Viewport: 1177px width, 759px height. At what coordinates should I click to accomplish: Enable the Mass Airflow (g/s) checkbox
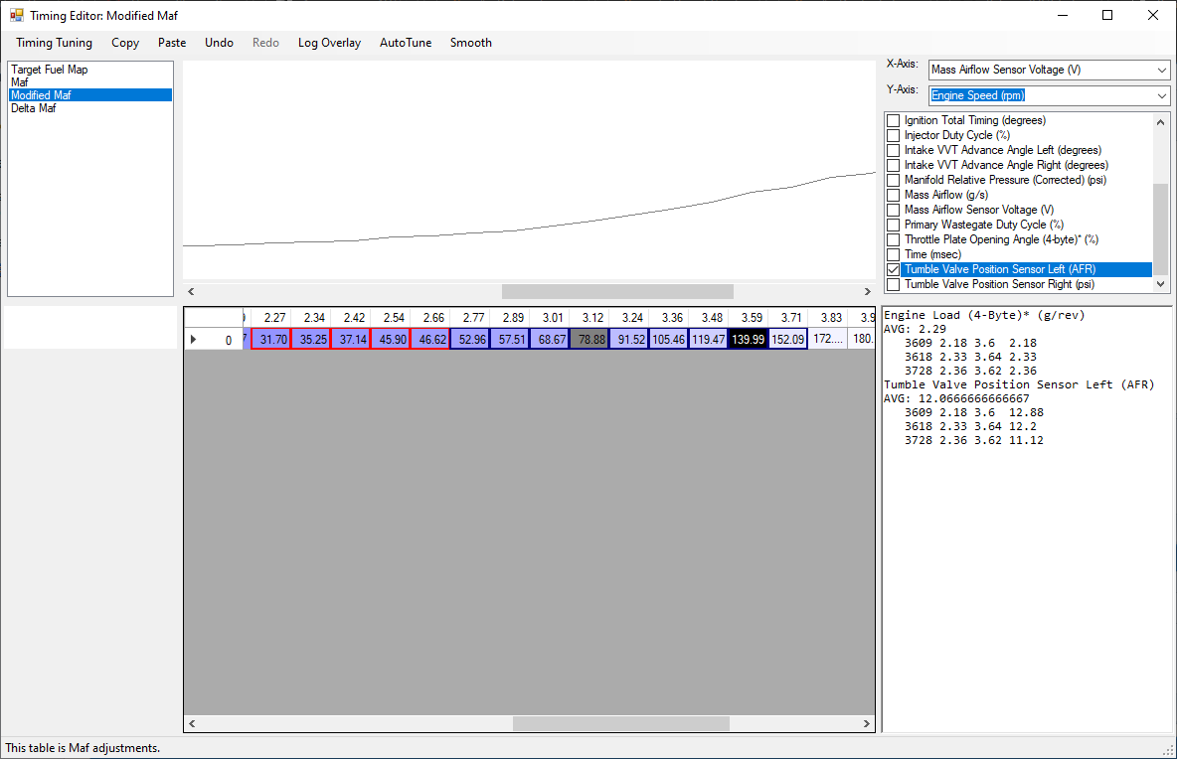[893, 195]
